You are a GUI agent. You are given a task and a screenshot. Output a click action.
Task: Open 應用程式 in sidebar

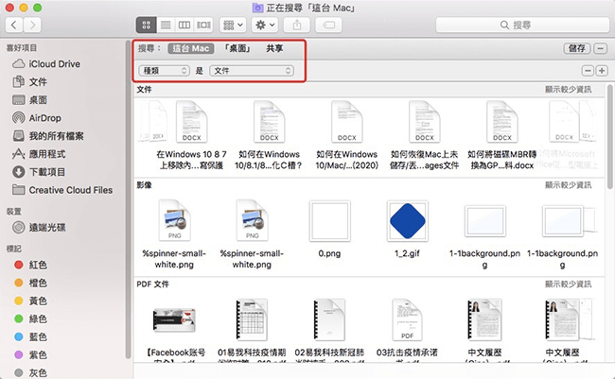[39, 154]
